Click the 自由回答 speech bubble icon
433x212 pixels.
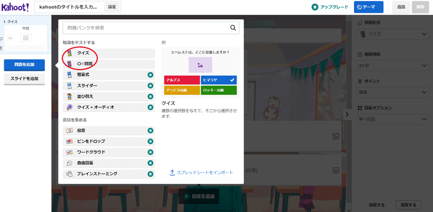[69, 163]
